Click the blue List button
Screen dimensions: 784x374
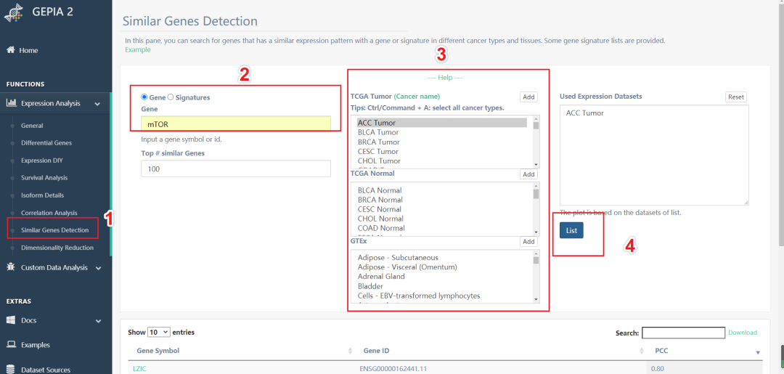pos(571,230)
